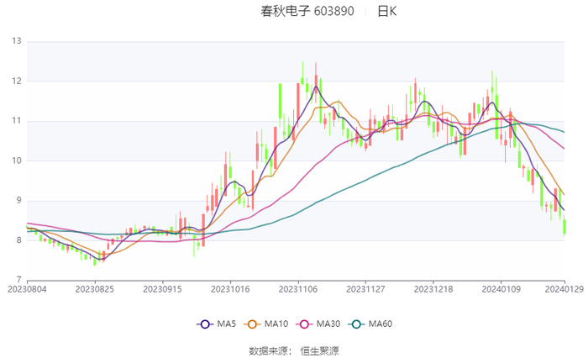This screenshot has height=358, width=588.
Task: Click the 20231127 x-axis date label
Action: (365, 289)
